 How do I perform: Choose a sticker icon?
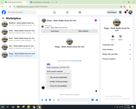50,100
